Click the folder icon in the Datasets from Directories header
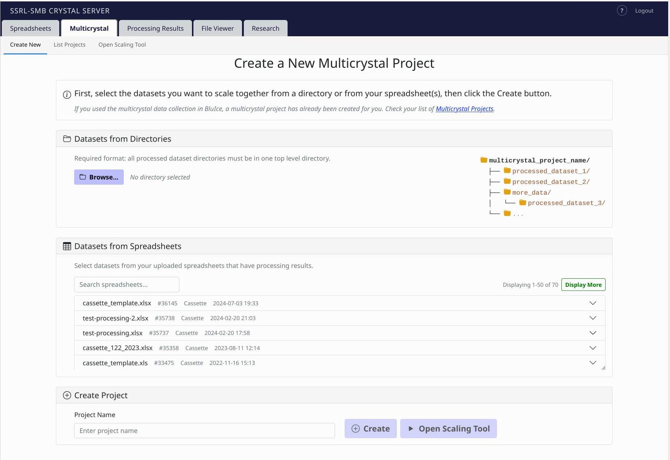The image size is (670, 460). pos(67,139)
